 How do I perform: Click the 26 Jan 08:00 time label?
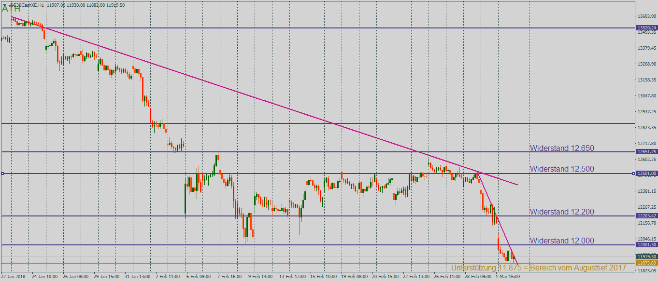(75, 277)
